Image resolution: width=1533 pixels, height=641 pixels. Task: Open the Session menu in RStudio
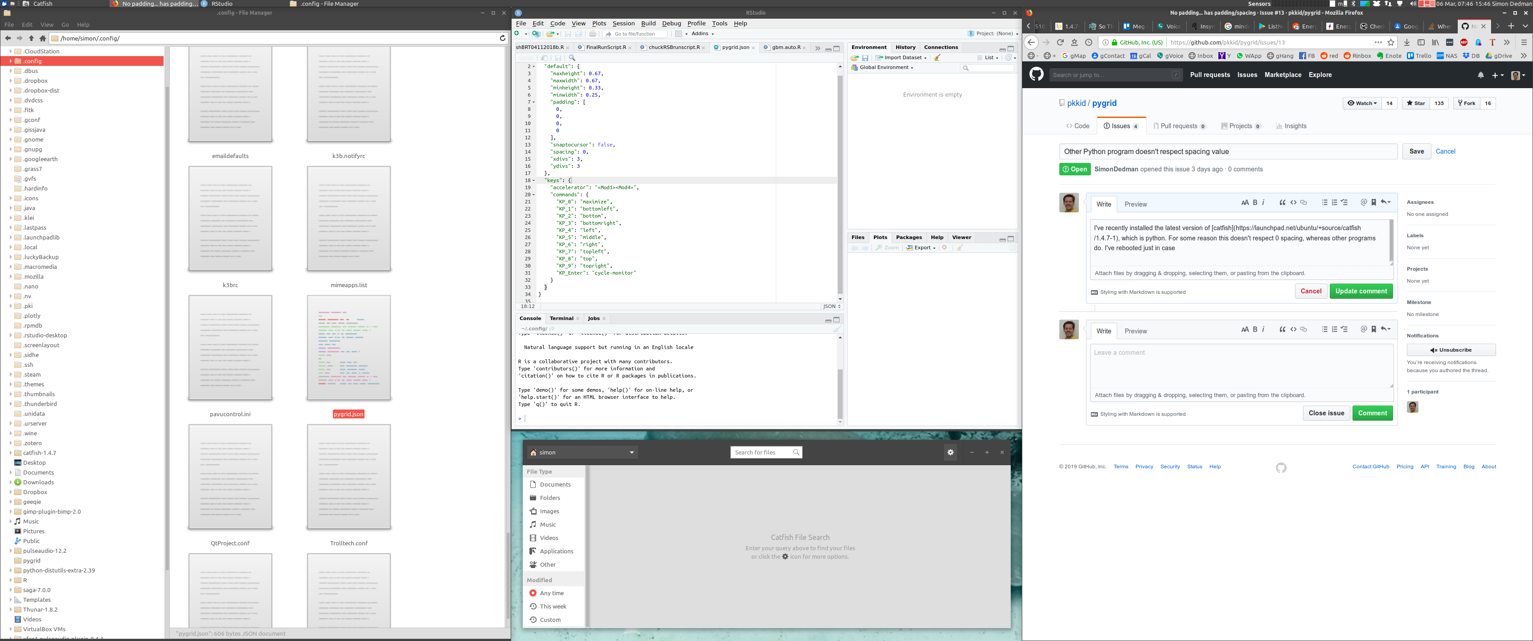click(x=623, y=24)
